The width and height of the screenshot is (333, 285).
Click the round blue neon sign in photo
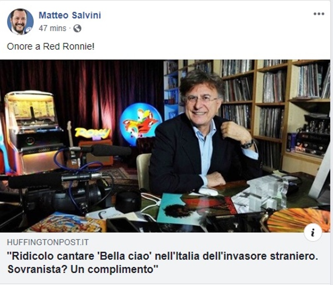[140, 122]
